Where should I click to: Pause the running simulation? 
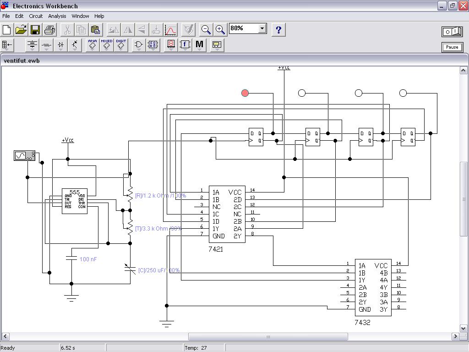tap(452, 47)
